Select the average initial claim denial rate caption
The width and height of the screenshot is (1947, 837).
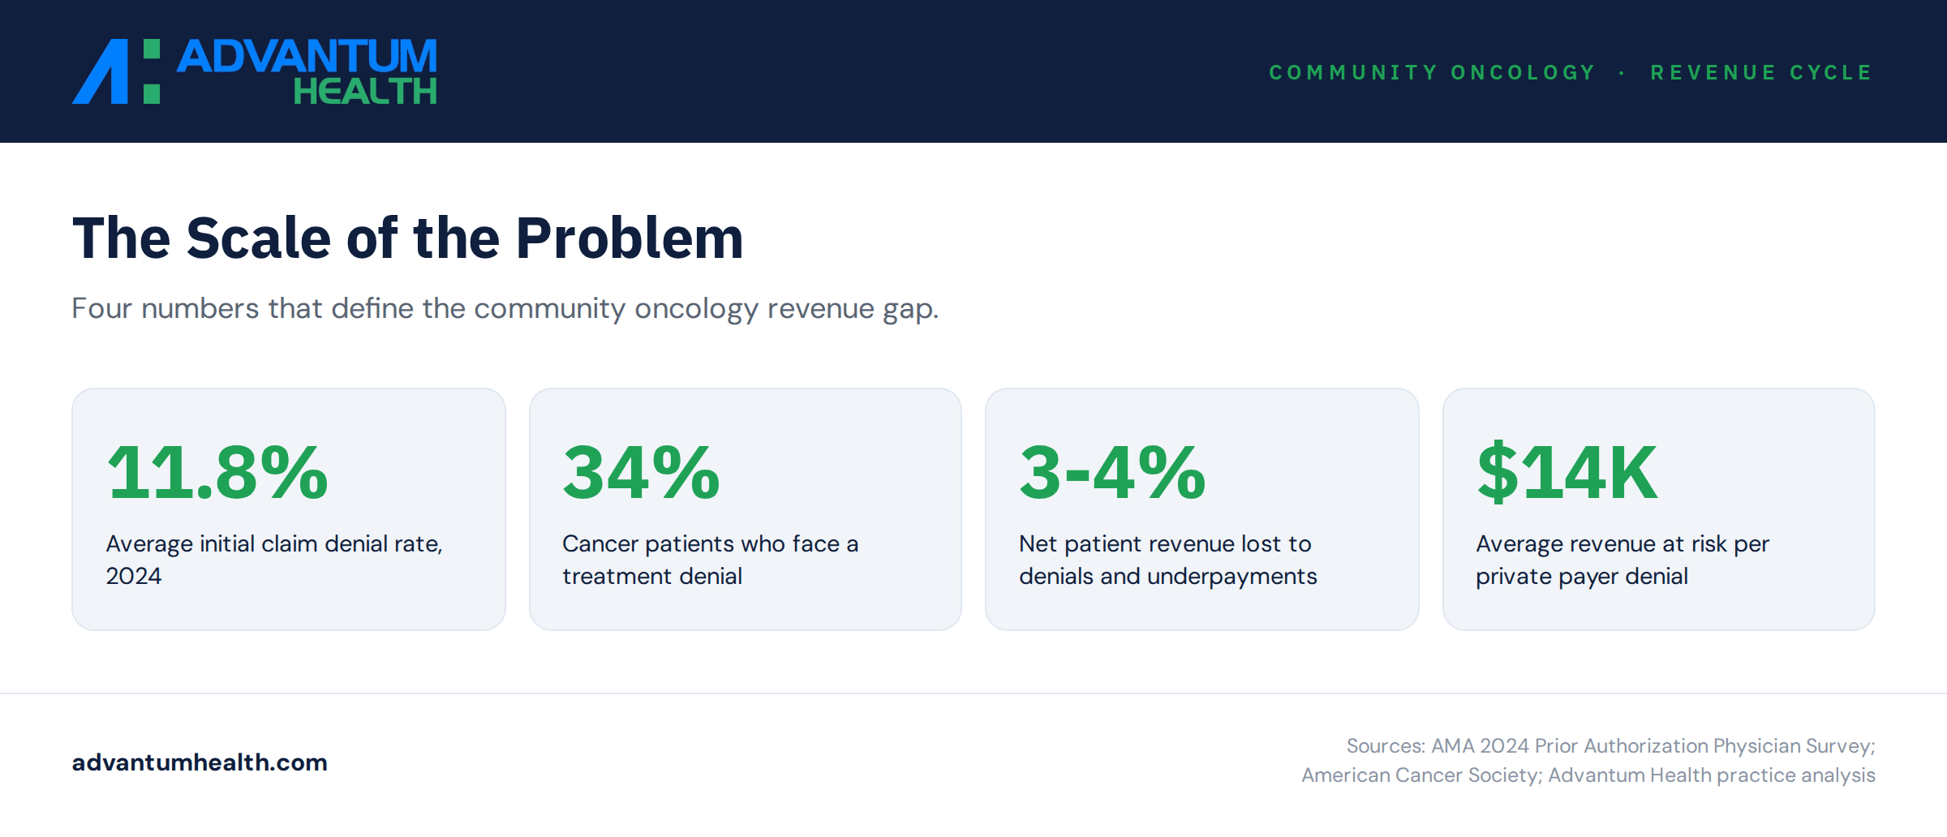[274, 560]
